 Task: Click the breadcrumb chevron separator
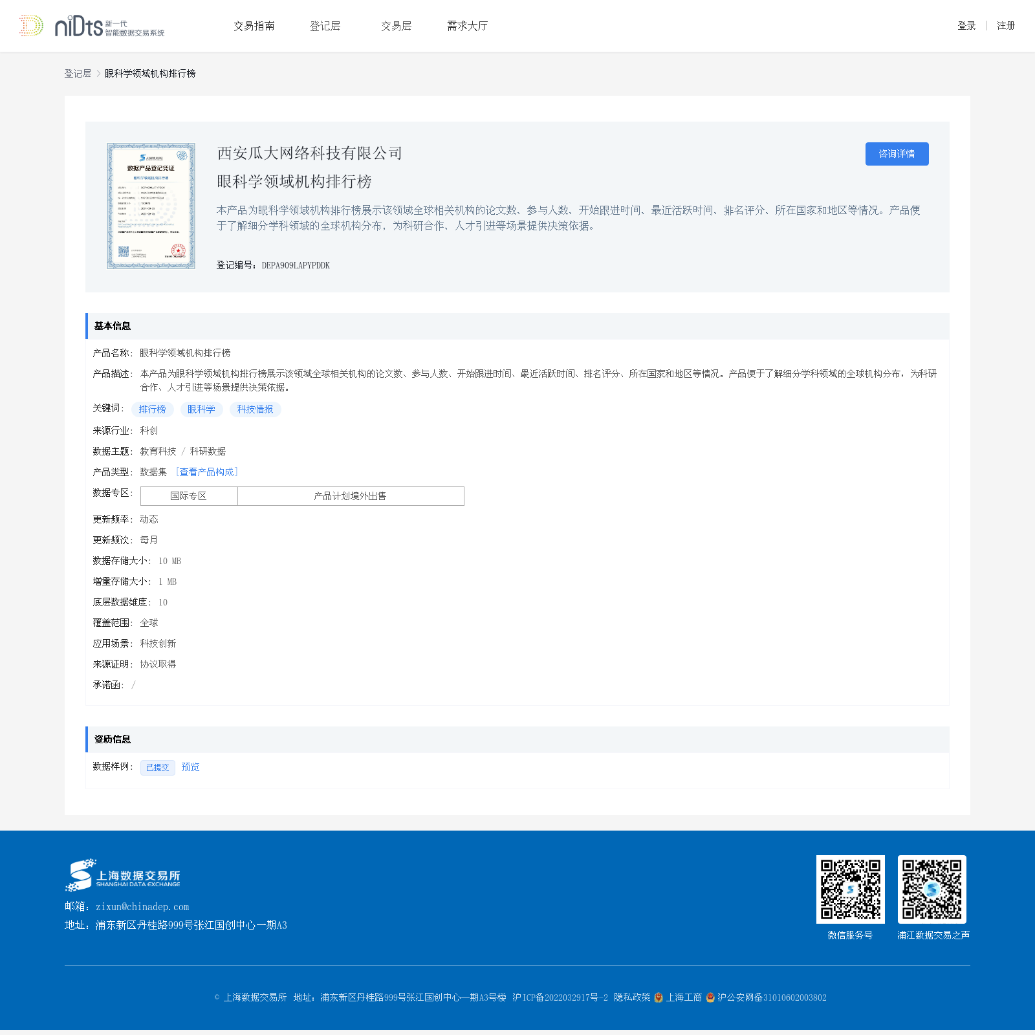pos(98,74)
